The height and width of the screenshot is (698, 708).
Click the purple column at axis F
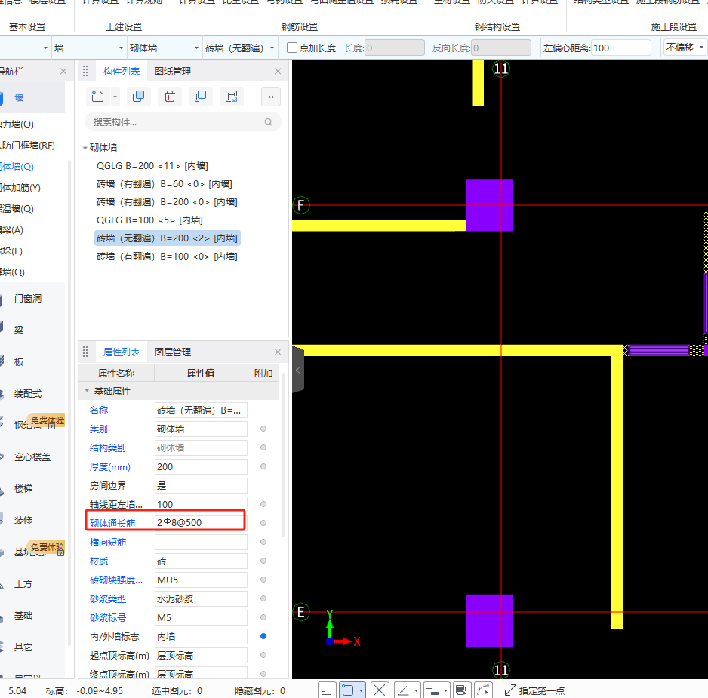tap(489, 205)
